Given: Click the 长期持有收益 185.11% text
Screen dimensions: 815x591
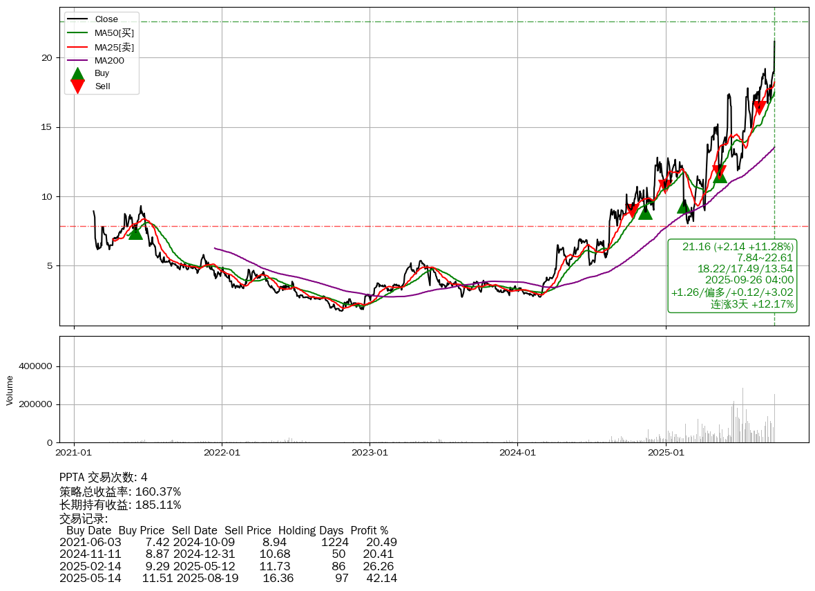Looking at the screenshot, I should pyautogui.click(x=120, y=505).
